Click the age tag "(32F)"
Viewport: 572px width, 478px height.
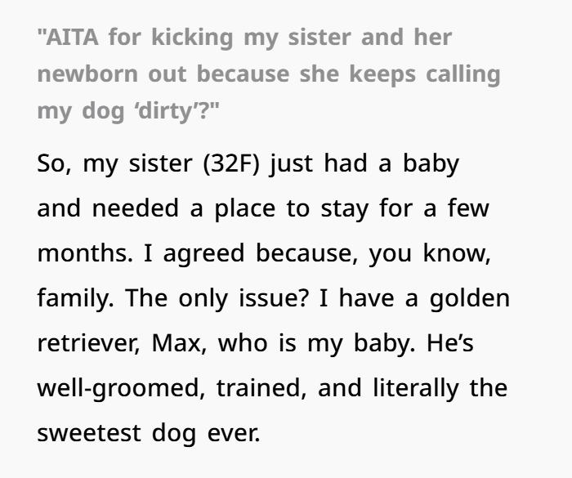231,164
